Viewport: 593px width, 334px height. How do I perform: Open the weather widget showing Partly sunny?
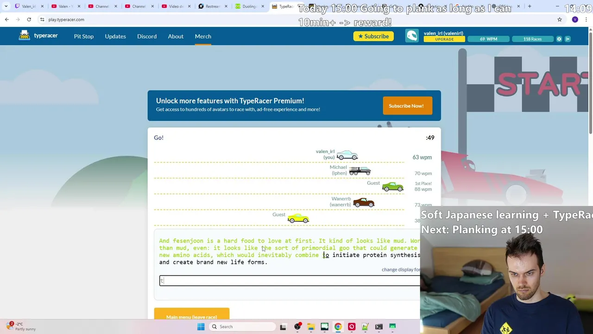pos(21,327)
